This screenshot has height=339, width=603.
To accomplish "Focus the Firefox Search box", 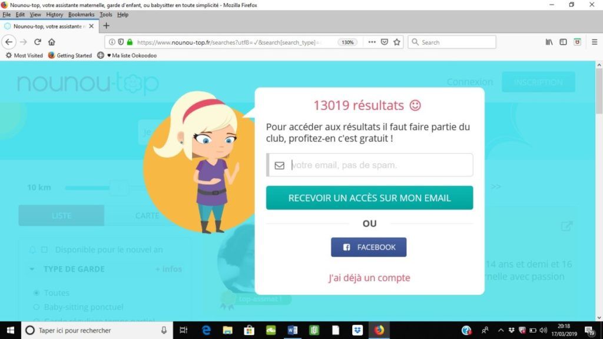I will tap(452, 42).
